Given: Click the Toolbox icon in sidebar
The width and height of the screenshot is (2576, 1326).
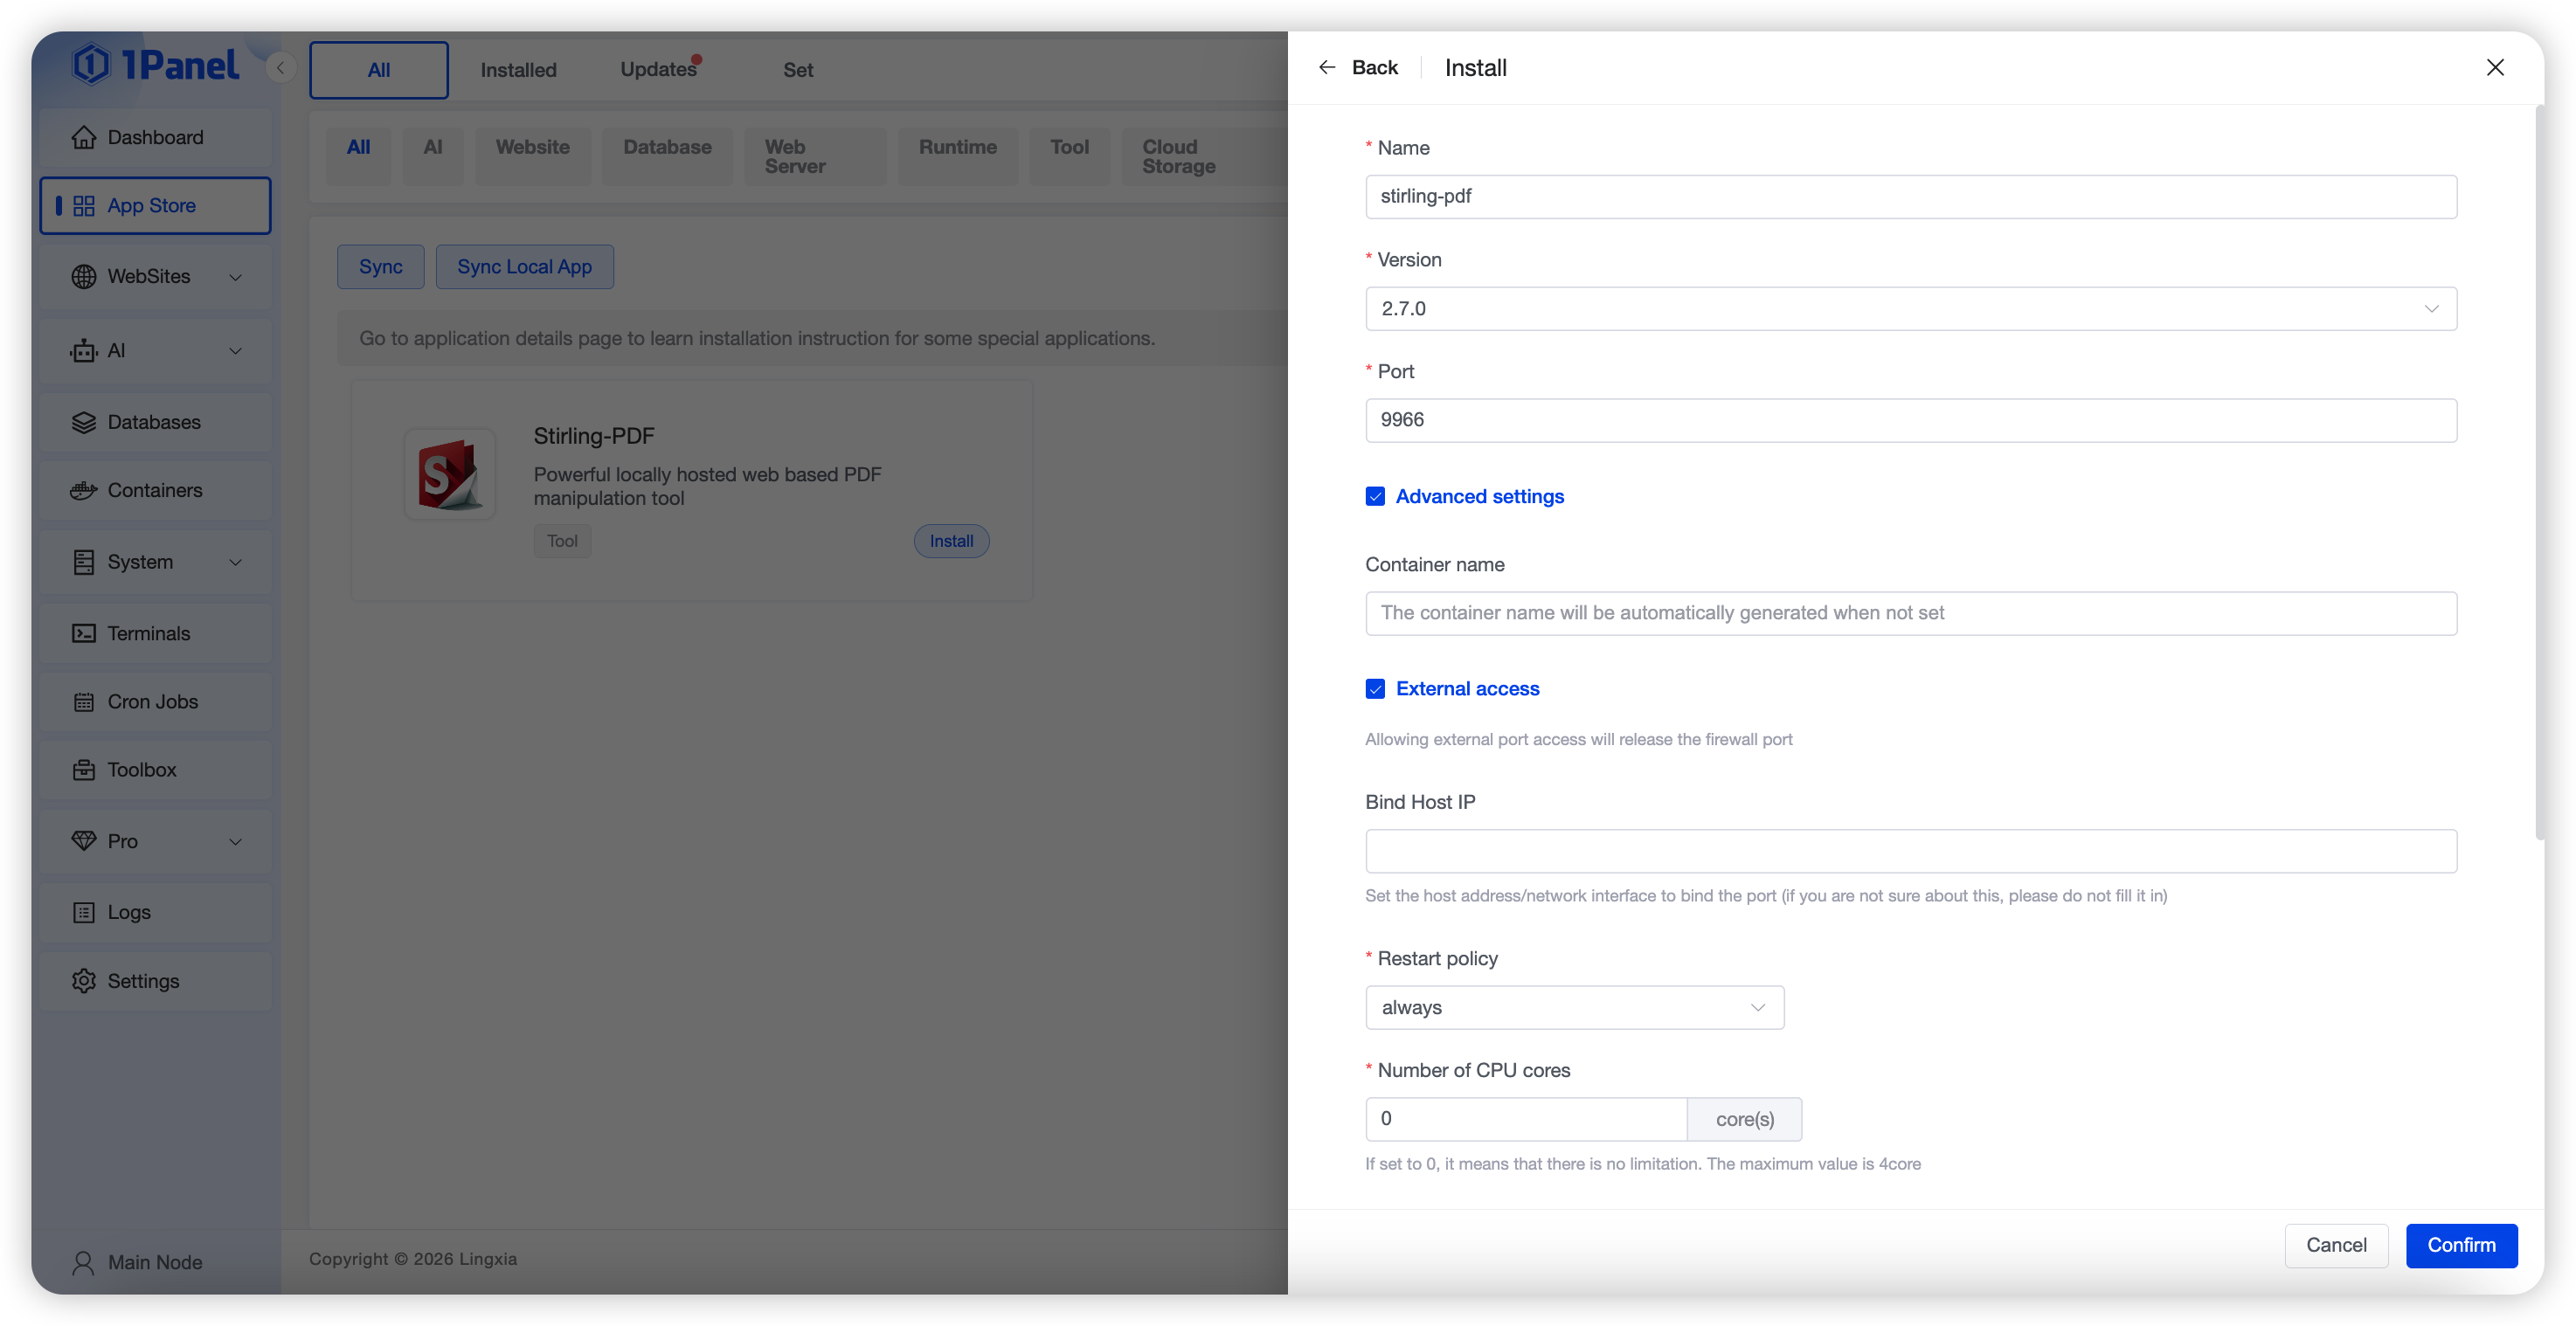Looking at the screenshot, I should tap(84, 770).
